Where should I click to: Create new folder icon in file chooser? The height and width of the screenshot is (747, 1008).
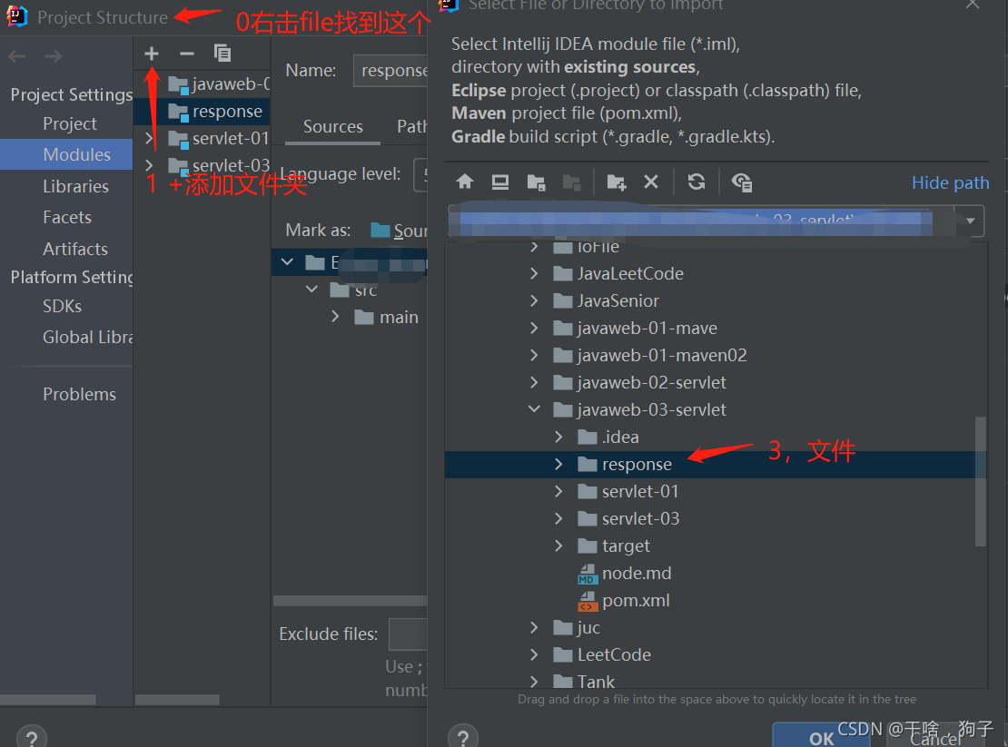[x=616, y=182]
